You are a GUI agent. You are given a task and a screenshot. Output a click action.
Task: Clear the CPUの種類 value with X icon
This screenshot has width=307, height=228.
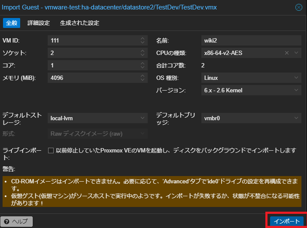click(287, 53)
